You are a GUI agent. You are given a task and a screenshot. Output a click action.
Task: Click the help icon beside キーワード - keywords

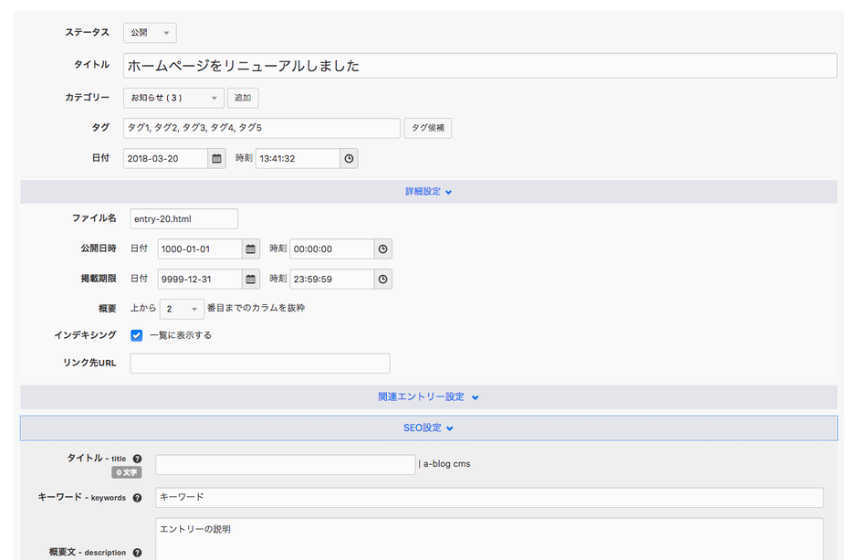click(x=137, y=498)
